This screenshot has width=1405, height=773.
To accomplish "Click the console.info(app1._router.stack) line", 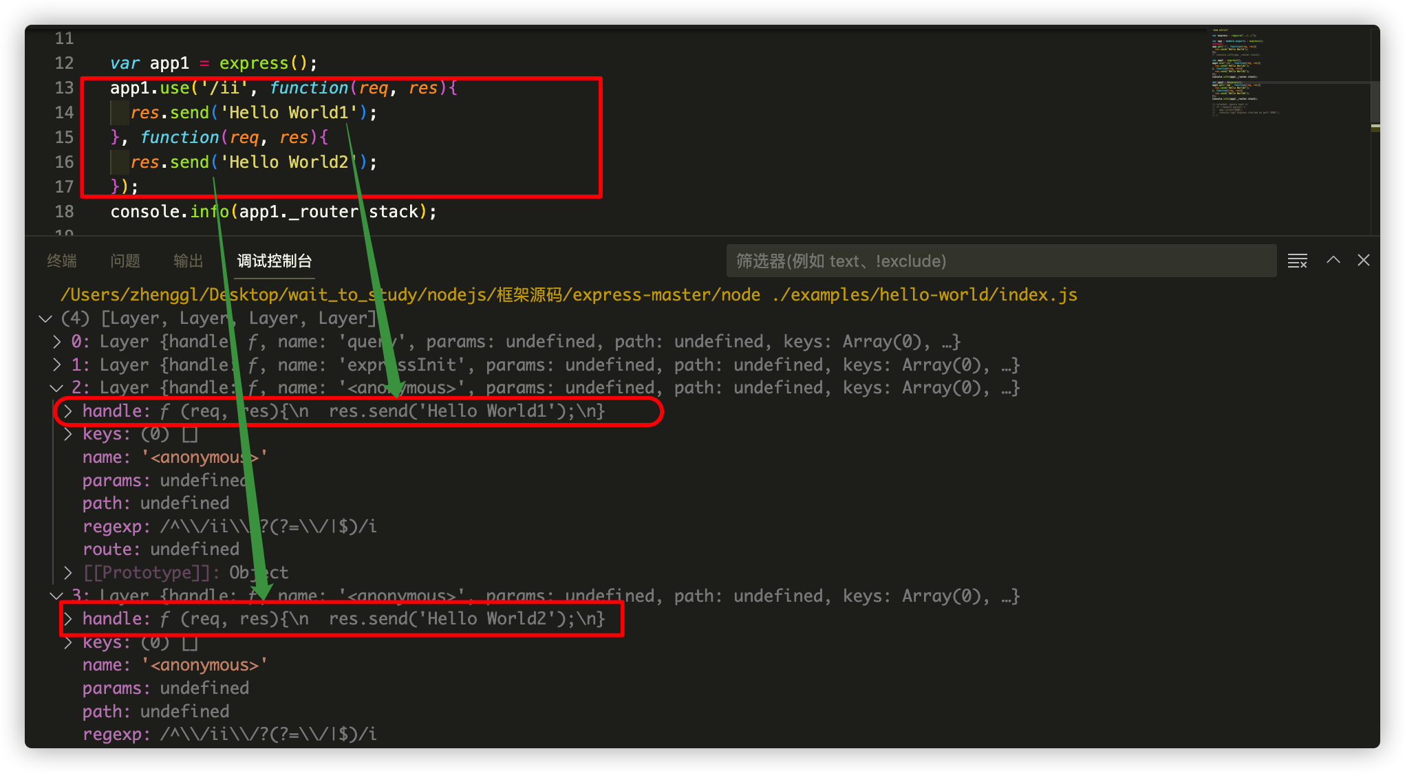I will 273,212.
